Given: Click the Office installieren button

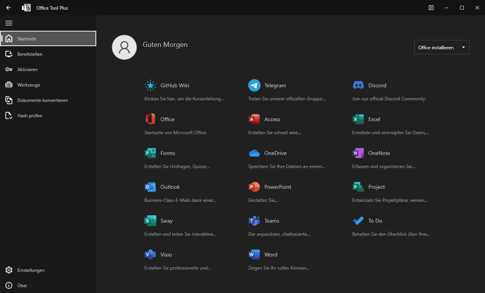Looking at the screenshot, I should click(x=442, y=47).
